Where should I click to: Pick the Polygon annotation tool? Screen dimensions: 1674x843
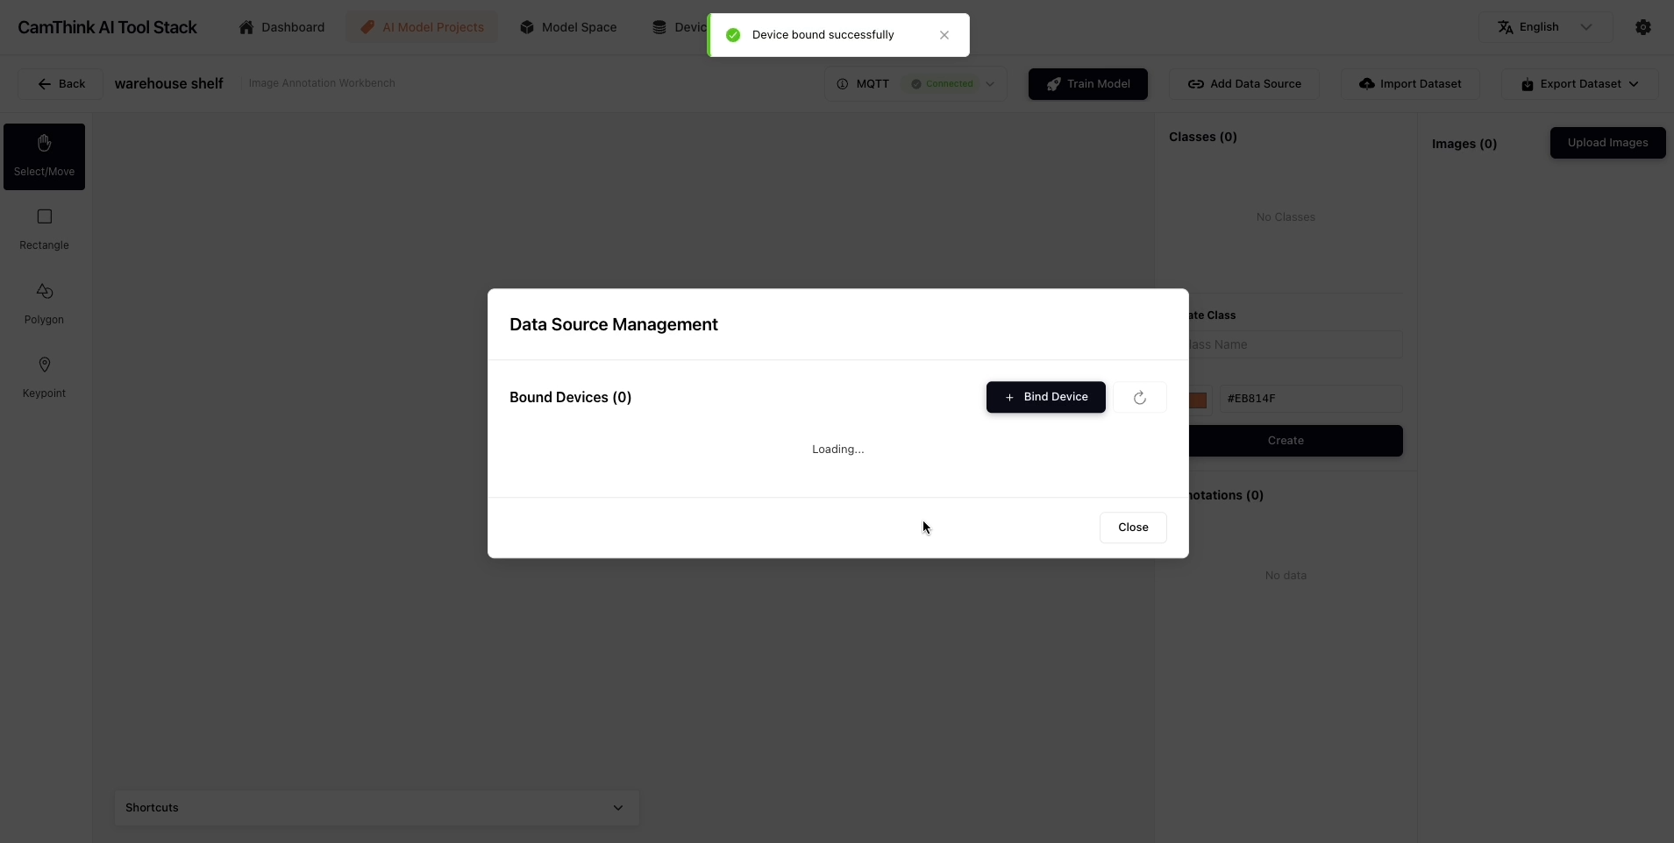44,303
